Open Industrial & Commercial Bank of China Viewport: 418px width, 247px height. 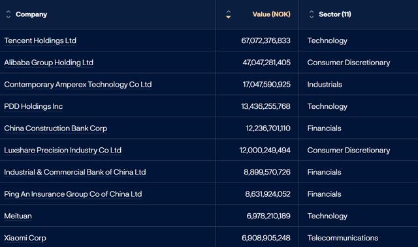[75, 172]
